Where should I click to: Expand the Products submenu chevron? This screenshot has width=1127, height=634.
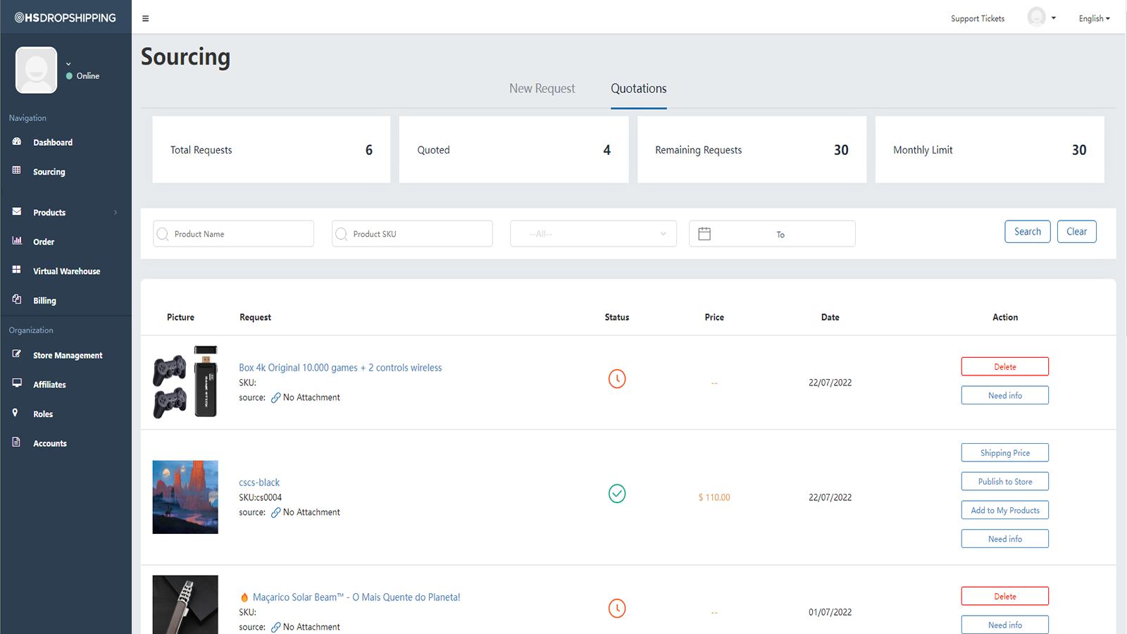click(x=116, y=212)
